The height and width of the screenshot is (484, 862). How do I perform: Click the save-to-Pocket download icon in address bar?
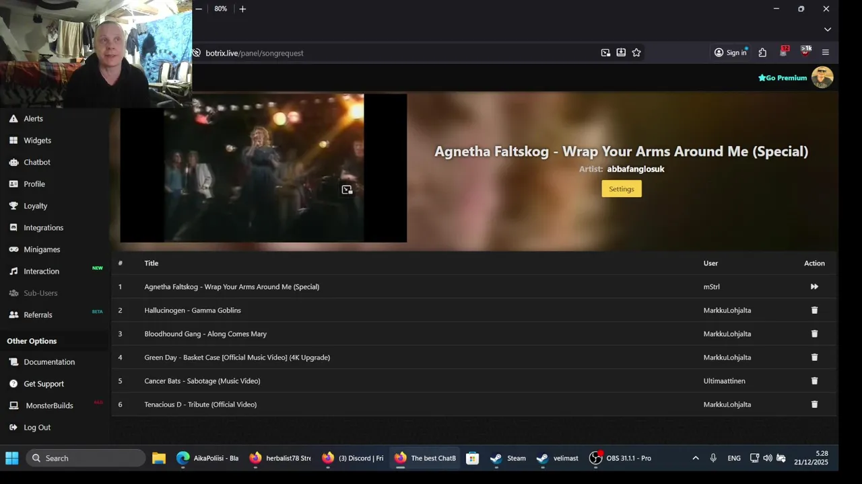pos(621,52)
